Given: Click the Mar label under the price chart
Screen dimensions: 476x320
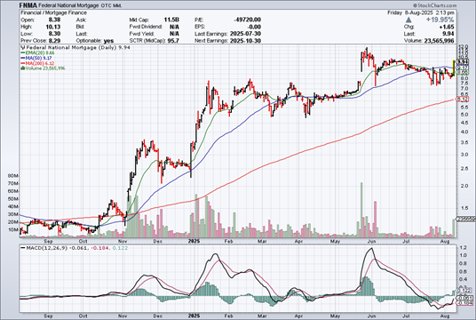Looking at the screenshot, I should click(262, 241).
